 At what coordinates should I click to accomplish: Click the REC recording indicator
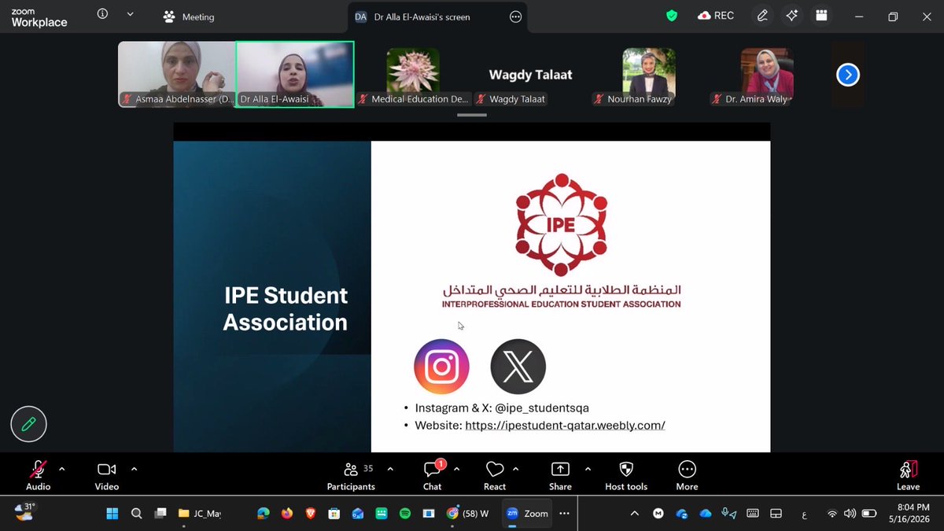pyautogui.click(x=715, y=16)
